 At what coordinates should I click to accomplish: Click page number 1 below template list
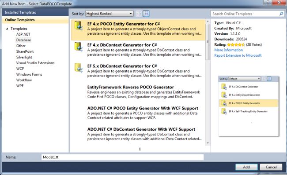(140, 149)
